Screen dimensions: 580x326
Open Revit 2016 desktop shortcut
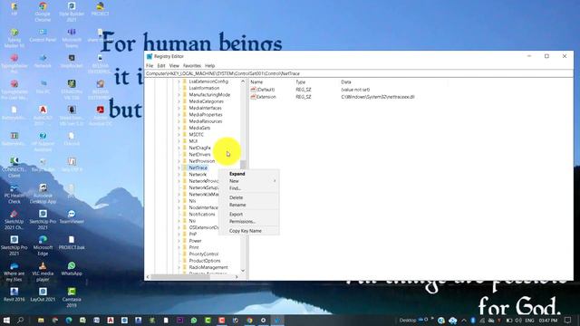(14, 294)
